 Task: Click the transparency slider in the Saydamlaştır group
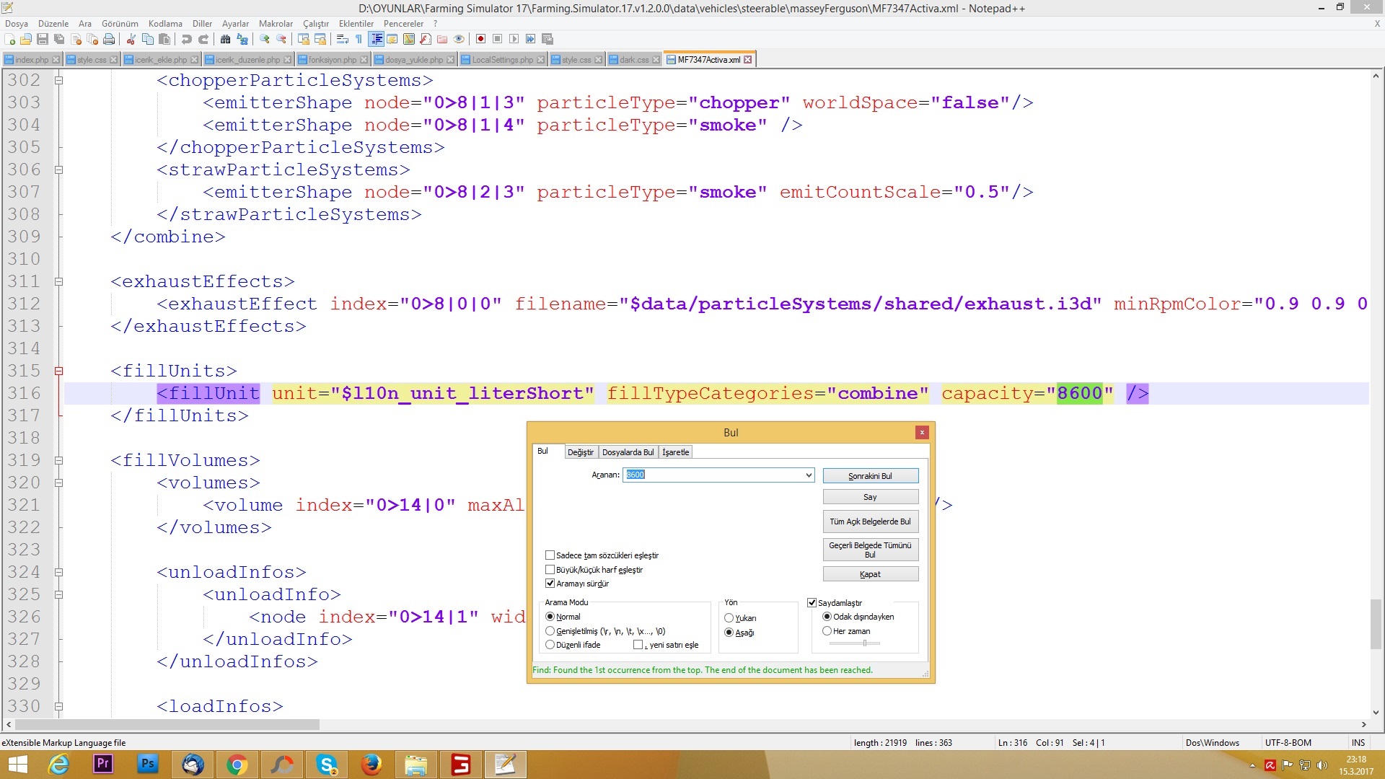tap(864, 643)
